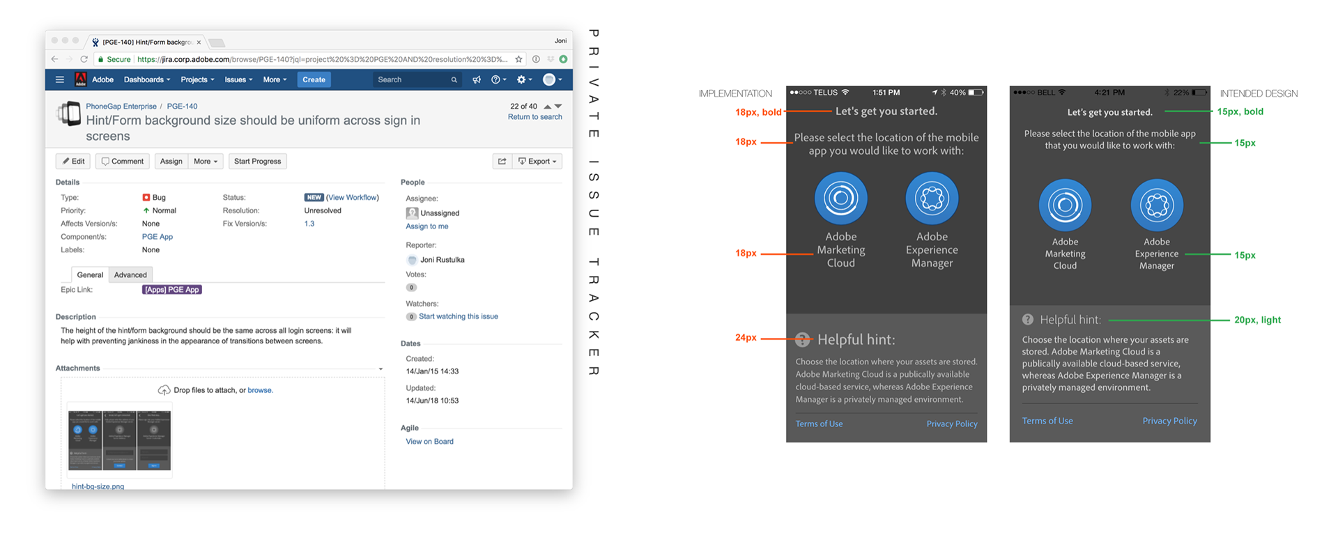Click View Workflow link
This screenshot has height=535, width=1338.
353,197
